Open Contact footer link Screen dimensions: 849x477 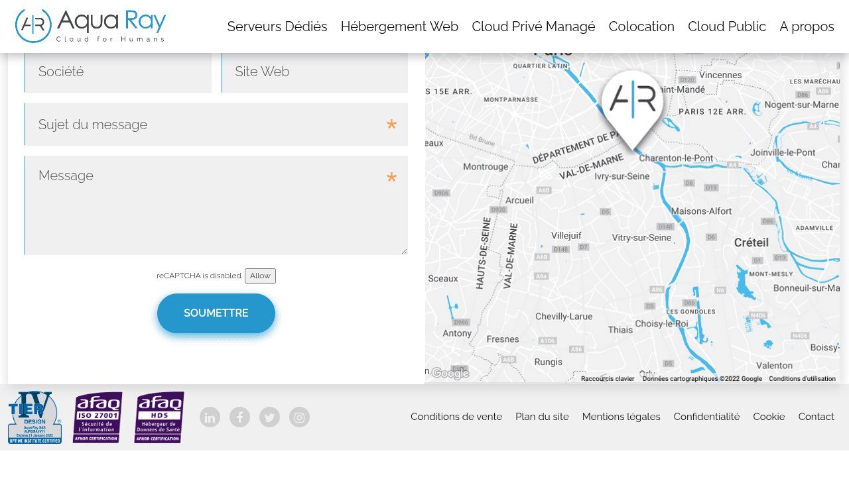point(816,417)
